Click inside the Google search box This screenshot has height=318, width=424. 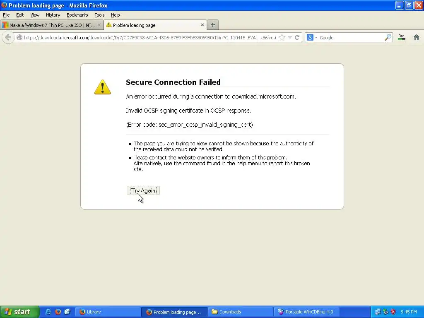351,38
